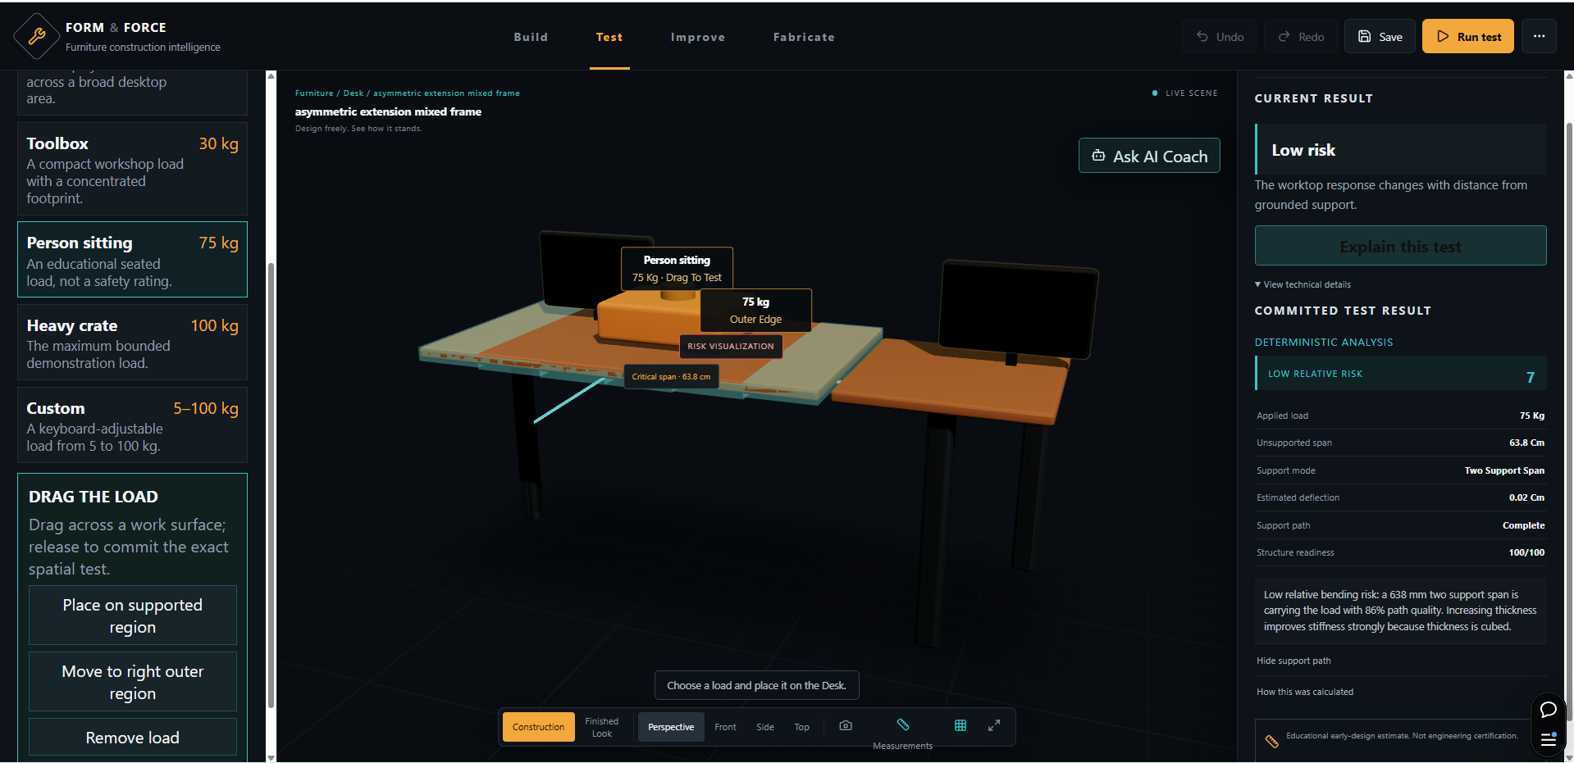Take a snapshot with the camera icon
1574x763 pixels.
[x=846, y=726]
